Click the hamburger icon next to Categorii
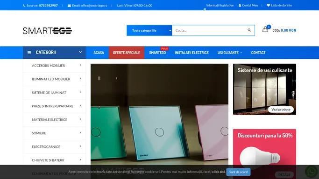Image resolution: width=319 pixels, height=179 pixels. pyautogui.click(x=29, y=53)
